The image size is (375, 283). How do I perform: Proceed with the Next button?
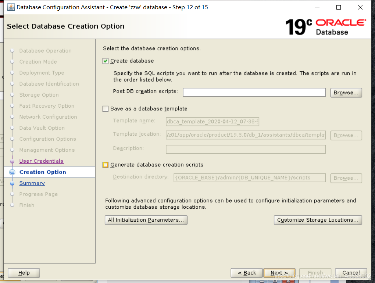tap(279, 273)
